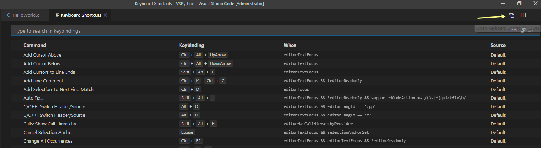
Task: Select 'Change All Occurrences' command
Action: (48, 141)
